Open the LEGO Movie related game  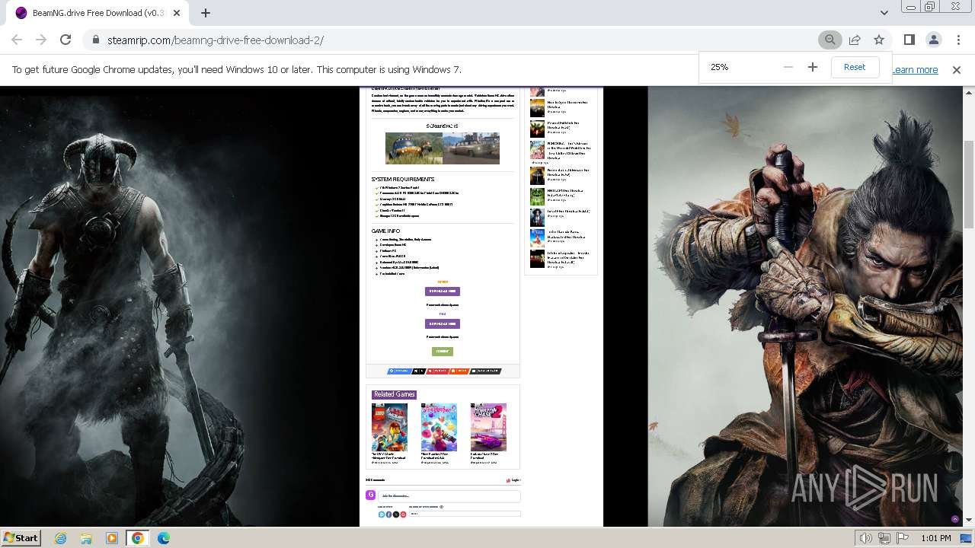389,428
